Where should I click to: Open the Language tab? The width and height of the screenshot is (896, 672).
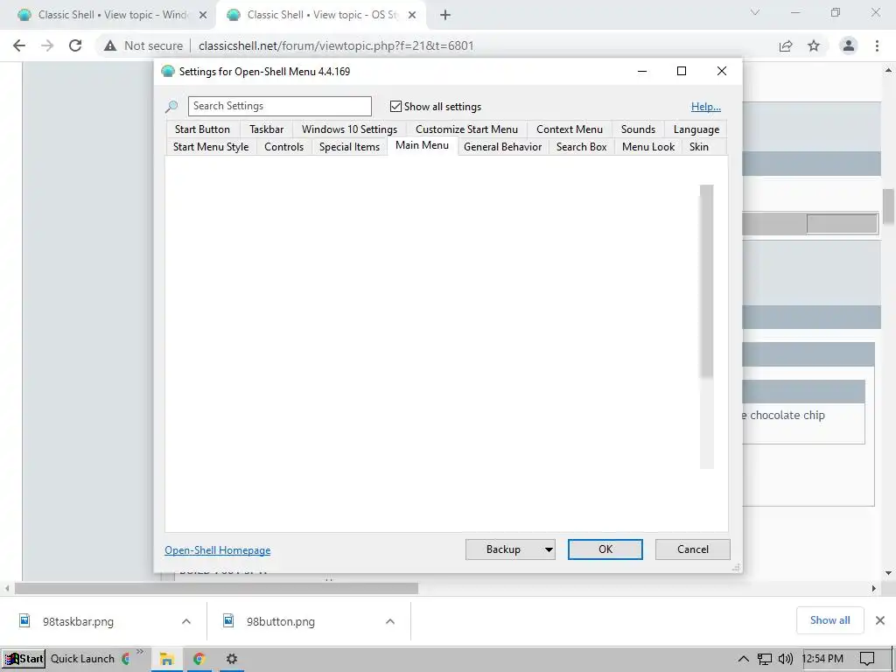[x=696, y=129]
